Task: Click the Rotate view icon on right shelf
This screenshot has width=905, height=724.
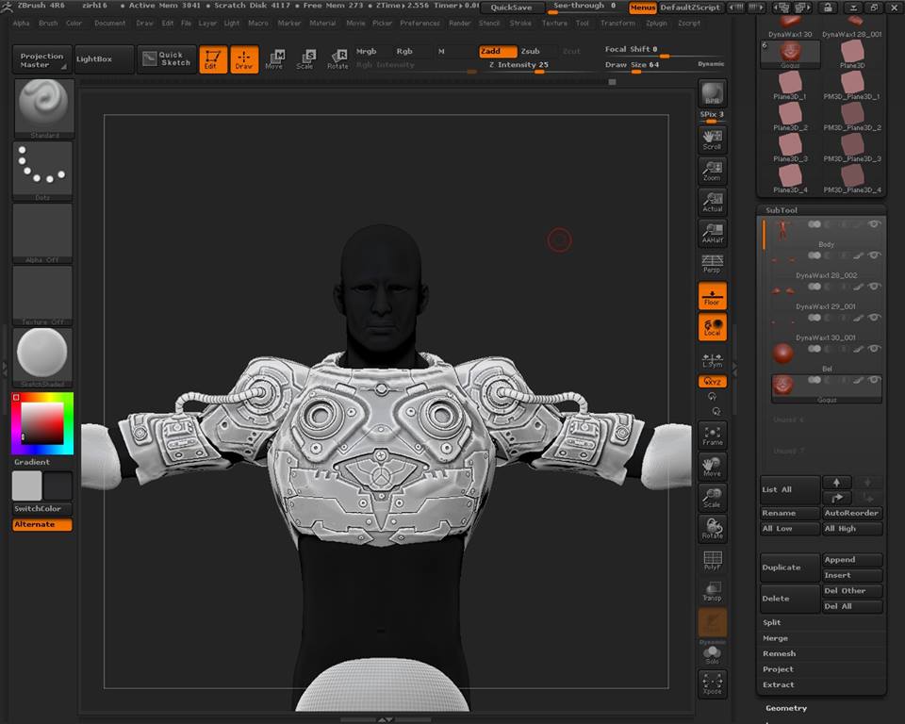Action: 713,529
